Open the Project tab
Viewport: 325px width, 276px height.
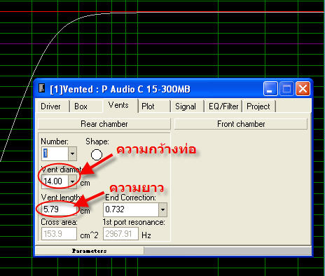pyautogui.click(x=258, y=106)
